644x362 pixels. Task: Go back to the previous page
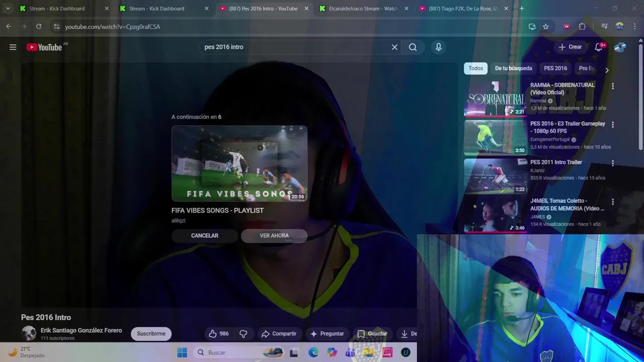(9, 27)
